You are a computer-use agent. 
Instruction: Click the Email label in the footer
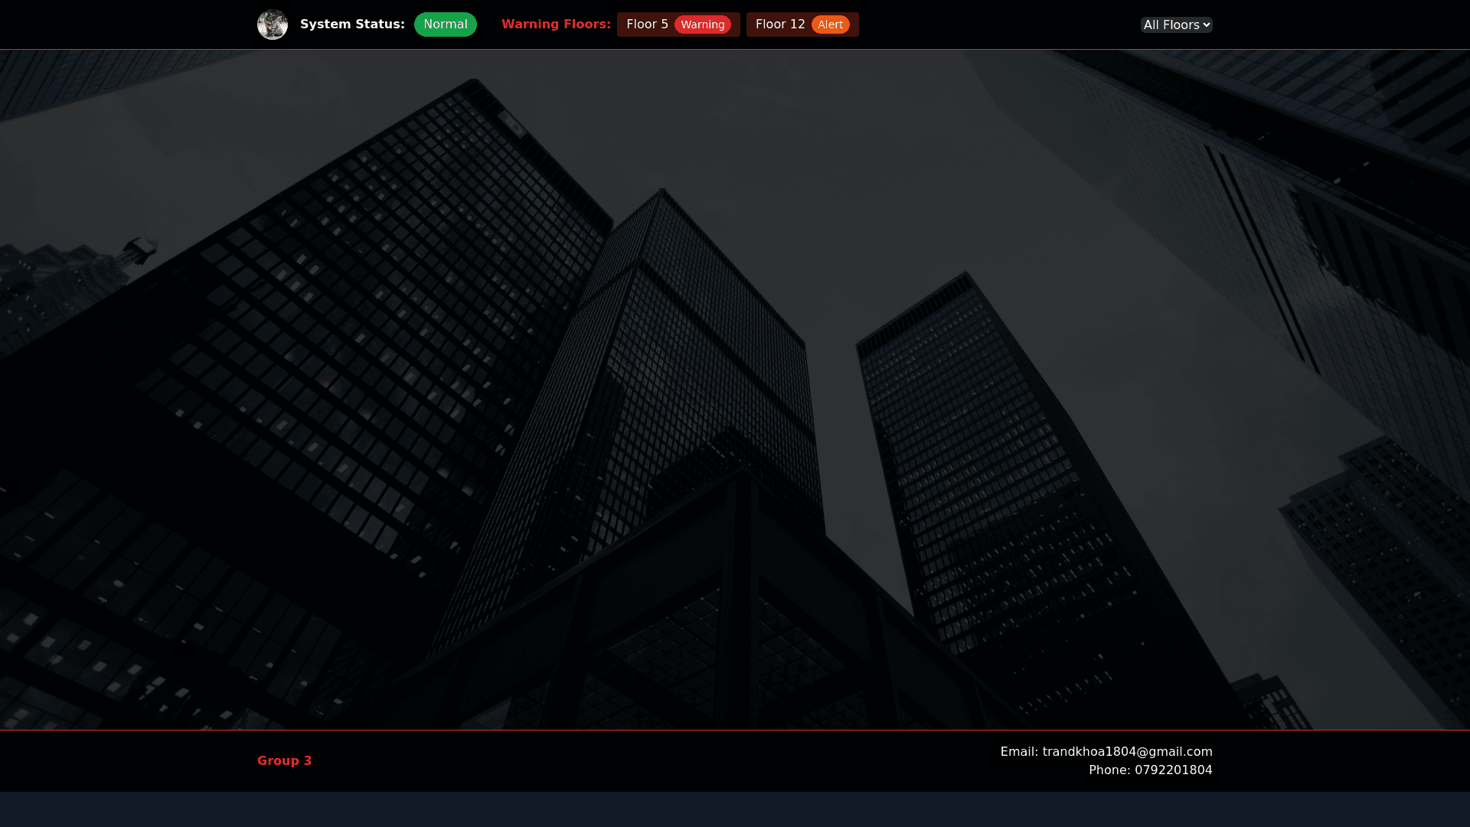[x=1019, y=751]
